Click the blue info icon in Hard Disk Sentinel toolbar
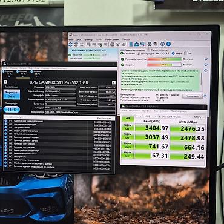The height and width of the screenshot is (224, 224). coord(168,44)
